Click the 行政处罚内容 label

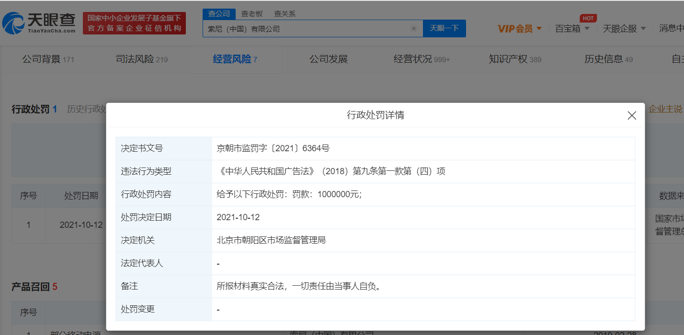tap(146, 194)
